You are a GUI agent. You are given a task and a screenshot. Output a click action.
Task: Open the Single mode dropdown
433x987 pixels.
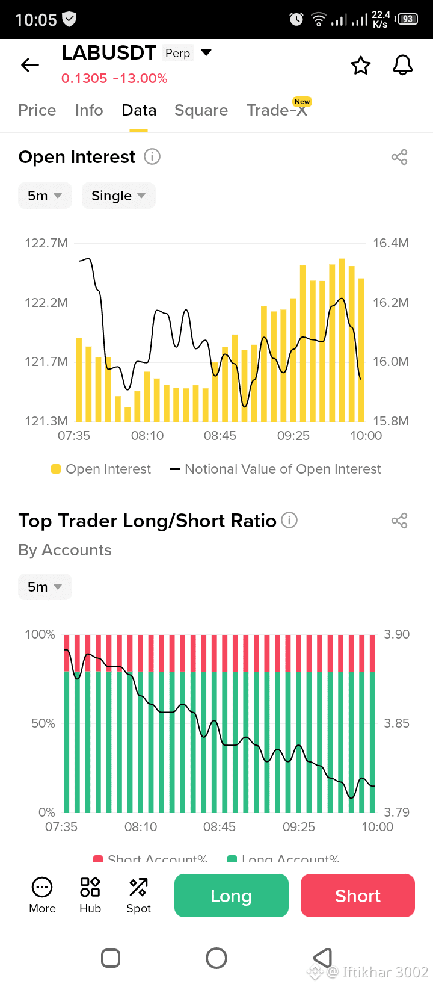tap(118, 196)
